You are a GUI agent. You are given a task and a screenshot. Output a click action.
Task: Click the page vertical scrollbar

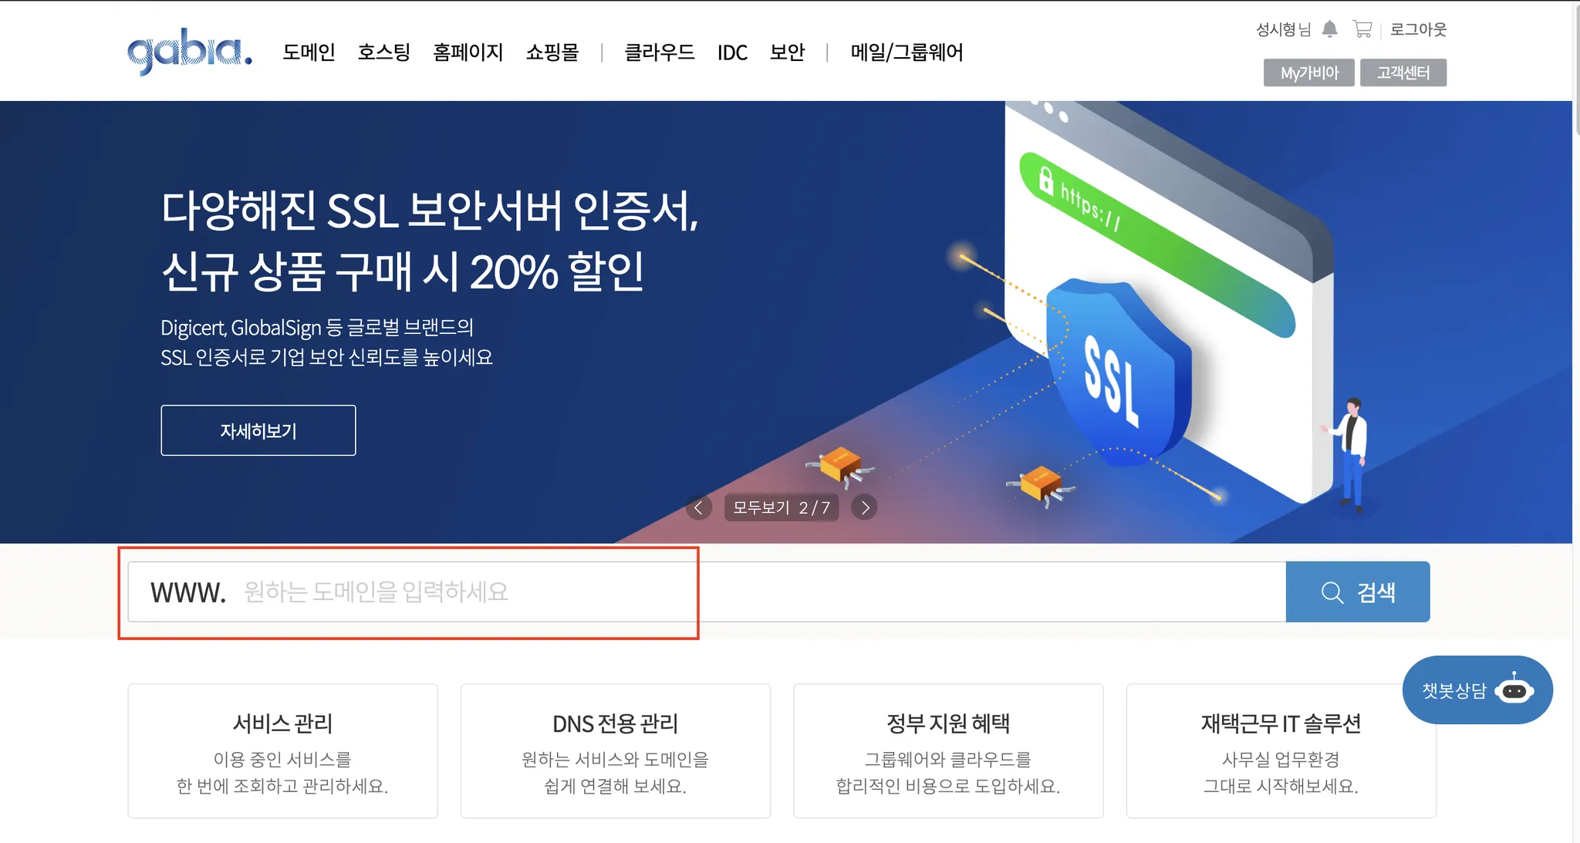coord(1576,421)
